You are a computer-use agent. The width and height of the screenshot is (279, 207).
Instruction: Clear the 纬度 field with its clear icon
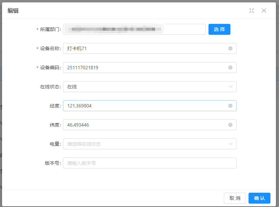point(230,125)
